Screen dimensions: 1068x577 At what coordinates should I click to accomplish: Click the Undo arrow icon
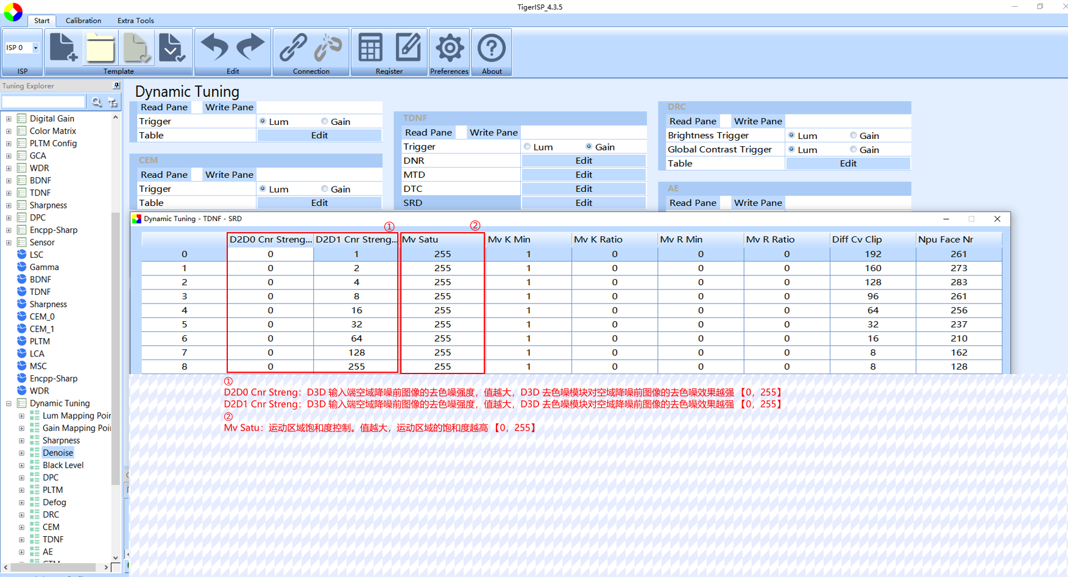214,48
